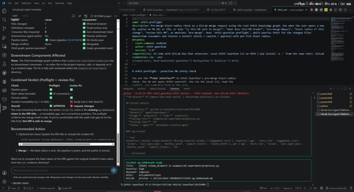Open the Explorer view in the activity bar
Image resolution: width=354 pixels, height=192 pixels.
click(x=4, y=11)
